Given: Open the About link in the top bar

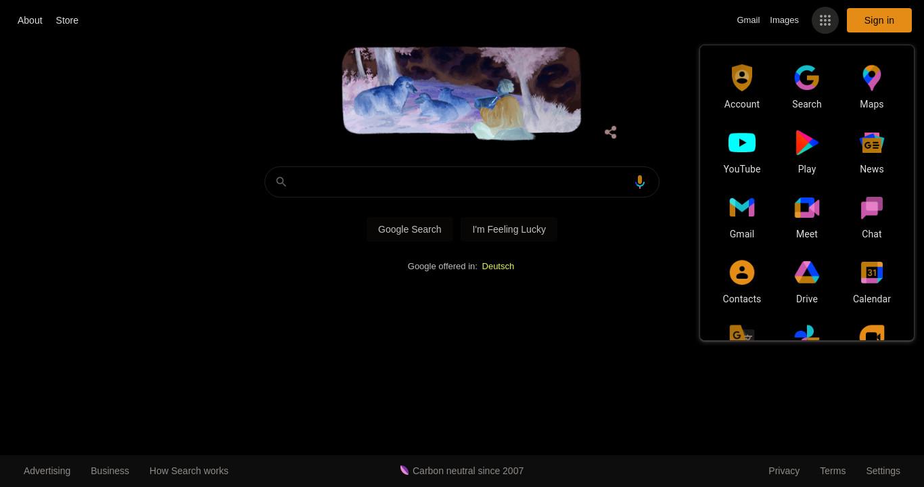Looking at the screenshot, I should tap(30, 20).
